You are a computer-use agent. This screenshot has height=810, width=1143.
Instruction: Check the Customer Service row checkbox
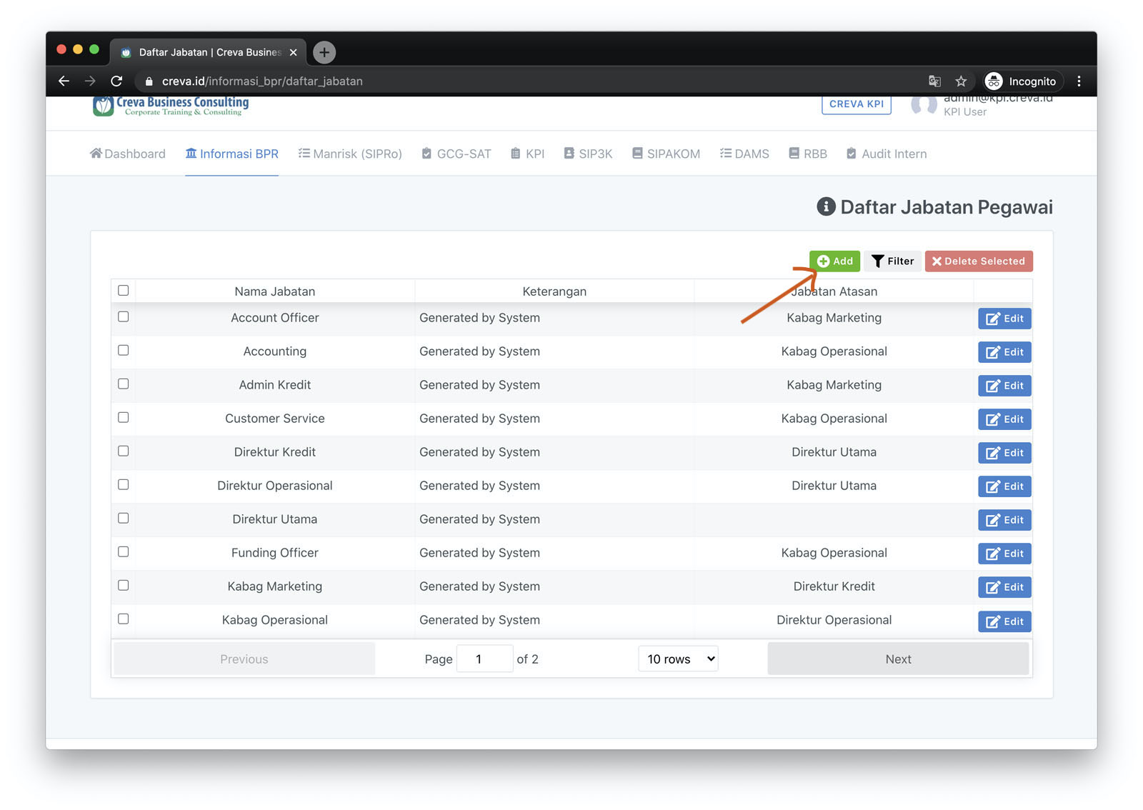(x=124, y=417)
